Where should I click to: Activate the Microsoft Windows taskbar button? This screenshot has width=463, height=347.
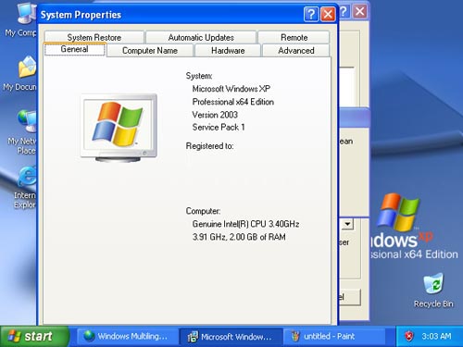(x=231, y=336)
